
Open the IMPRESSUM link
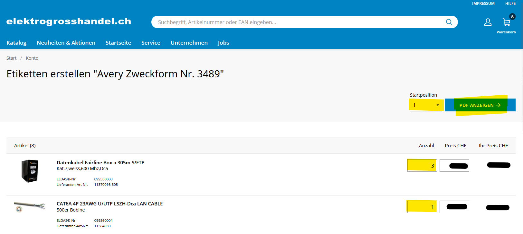click(x=483, y=4)
